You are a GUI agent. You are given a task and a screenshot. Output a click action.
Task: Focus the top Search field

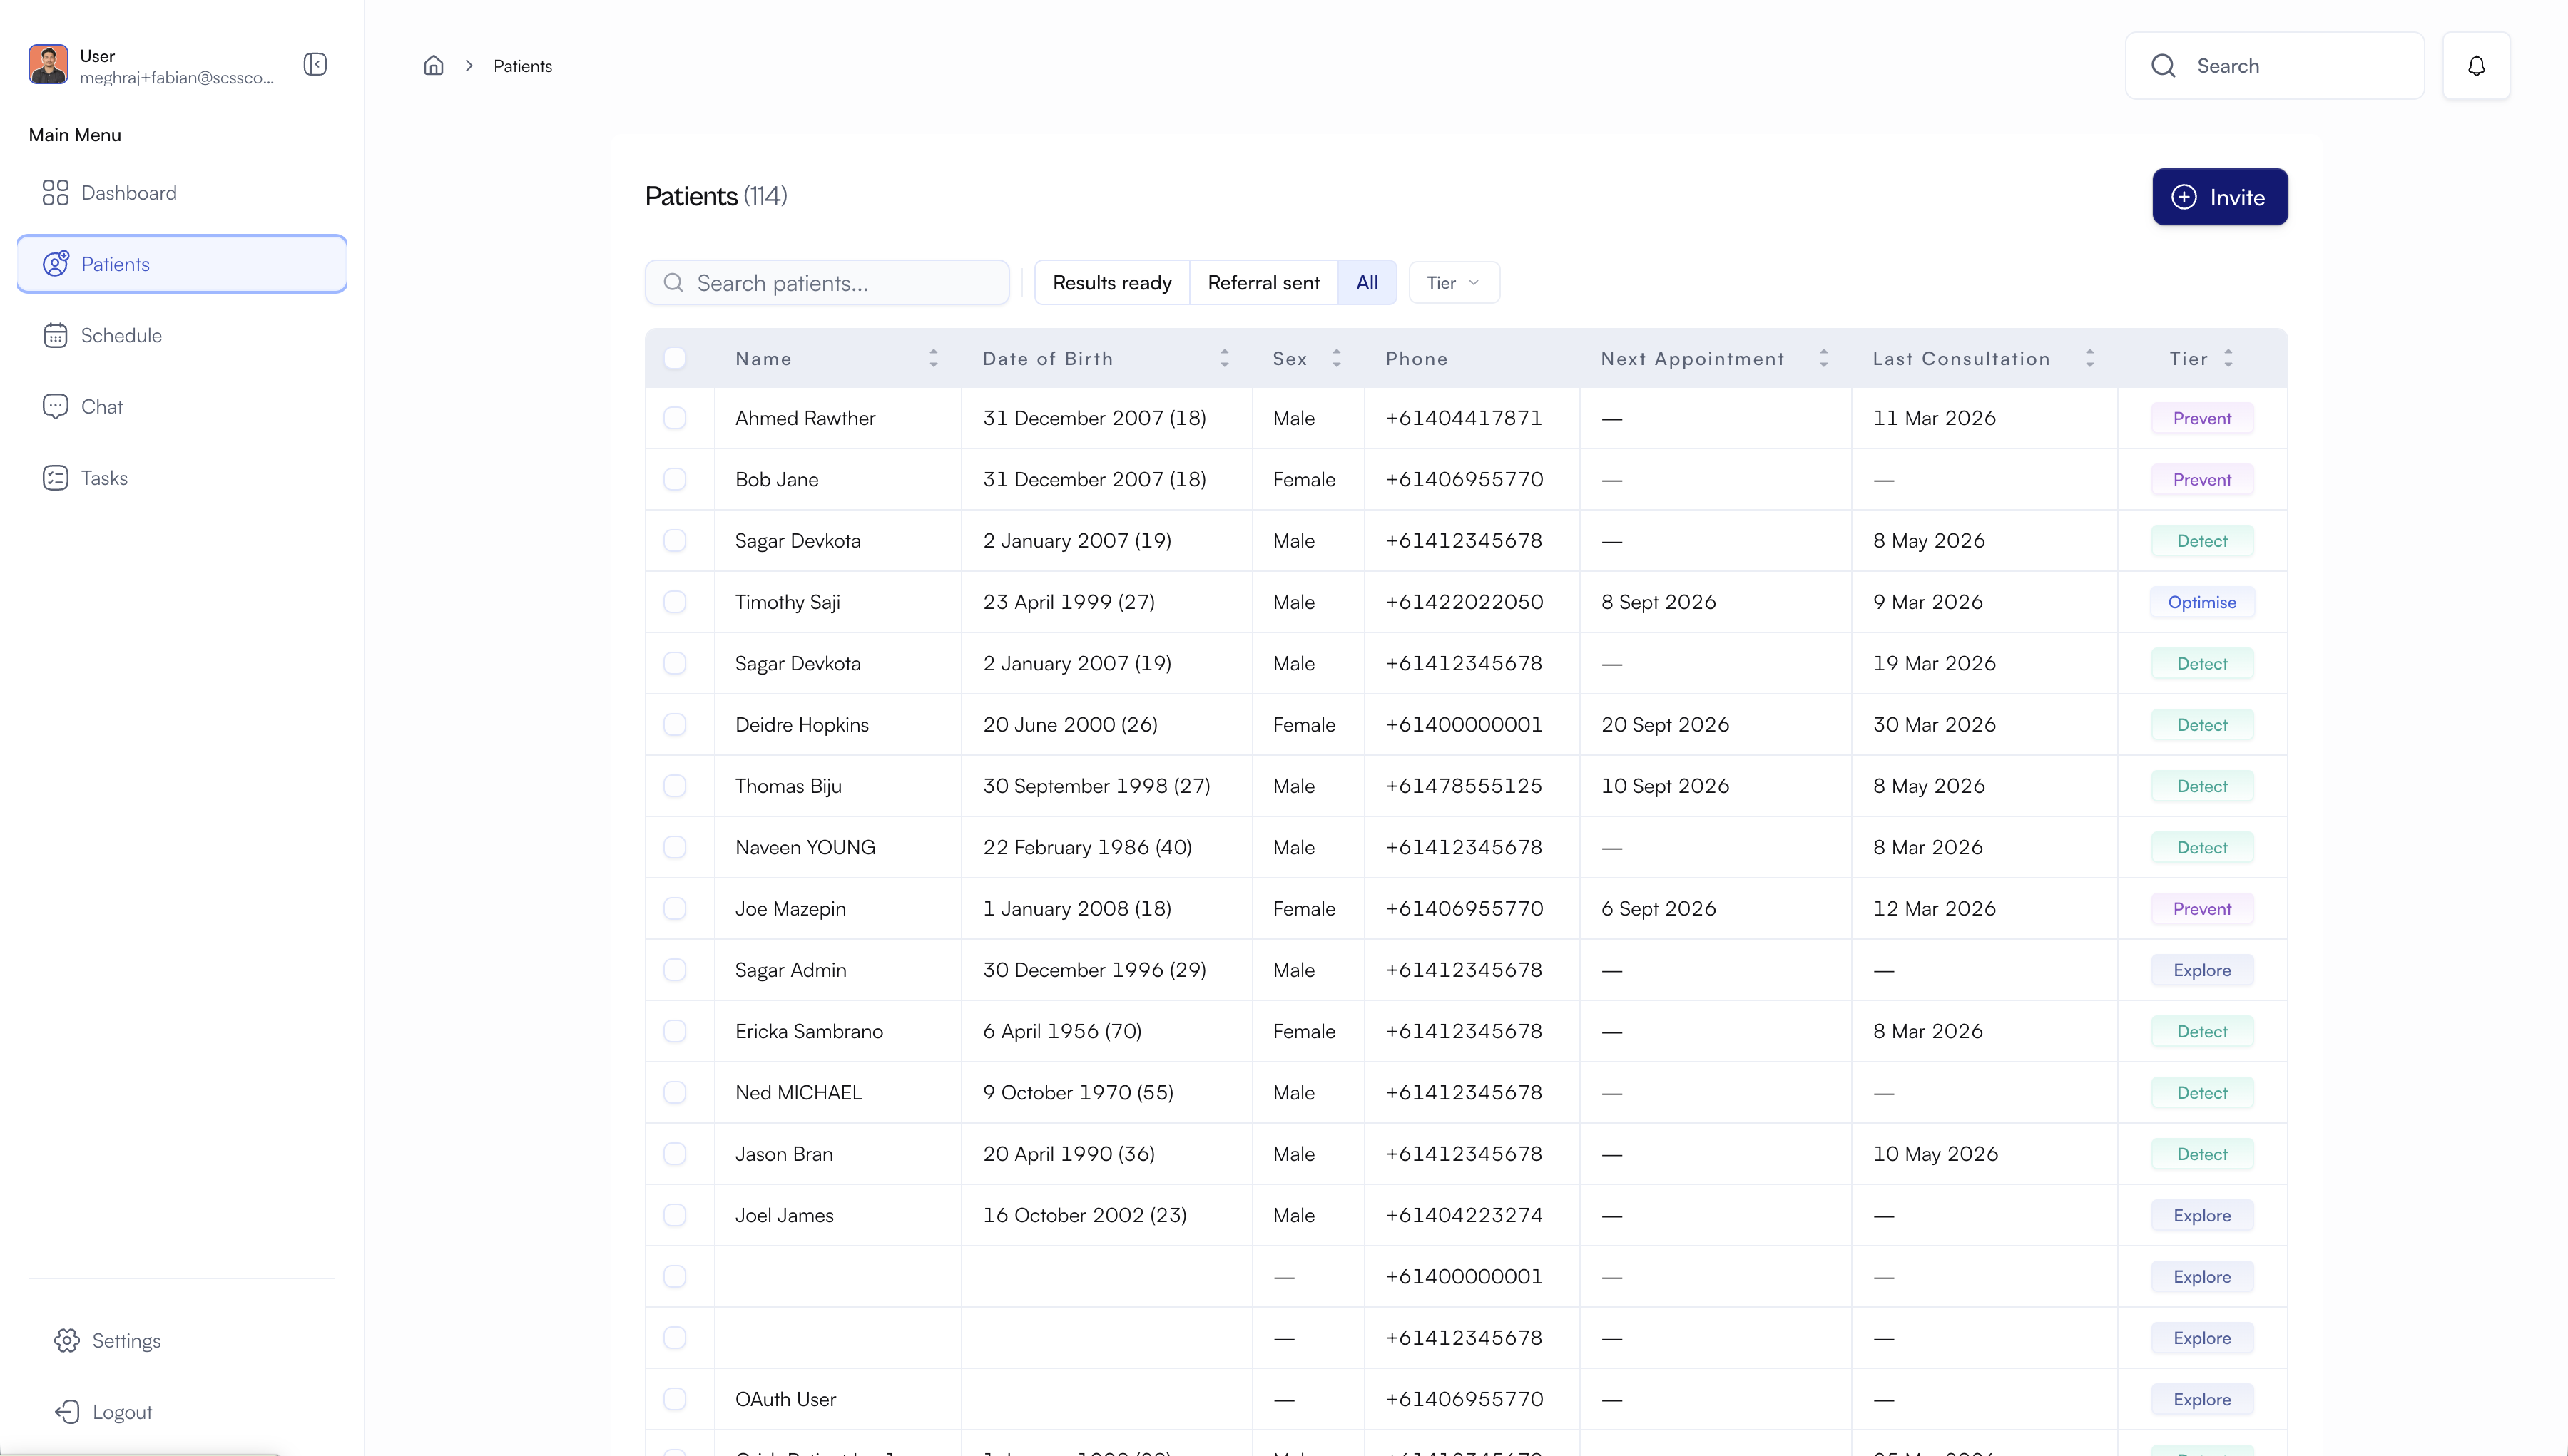(2274, 66)
